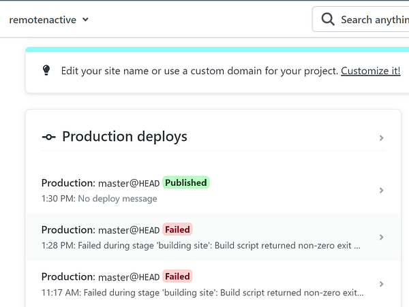This screenshot has height=307, width=409.
Task: Open the Production deploys heading
Action: [x=124, y=137]
